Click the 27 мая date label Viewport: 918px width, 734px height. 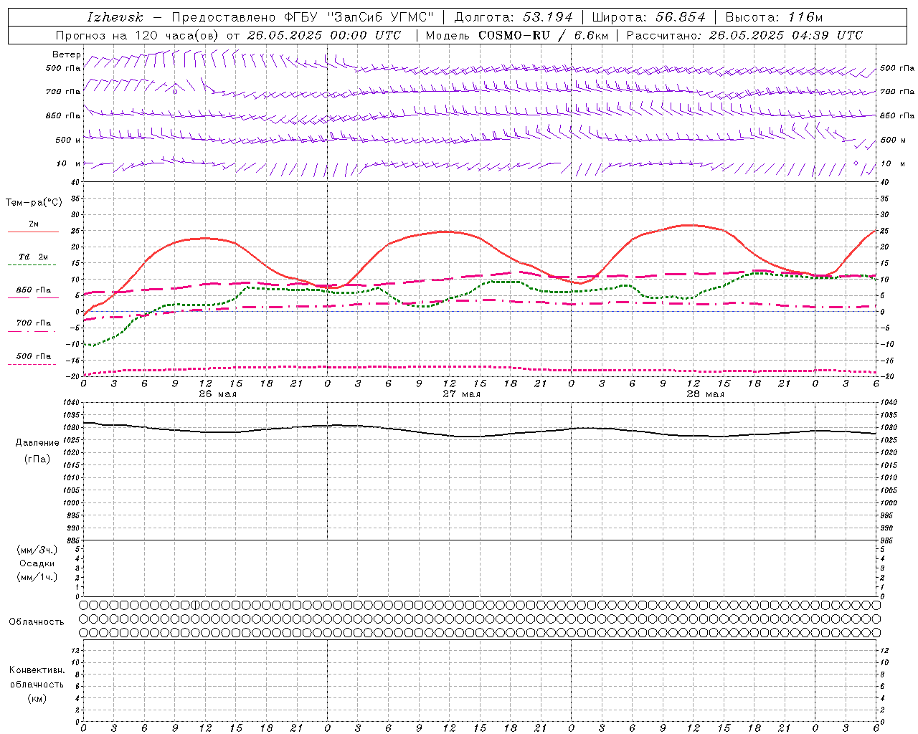point(462,394)
